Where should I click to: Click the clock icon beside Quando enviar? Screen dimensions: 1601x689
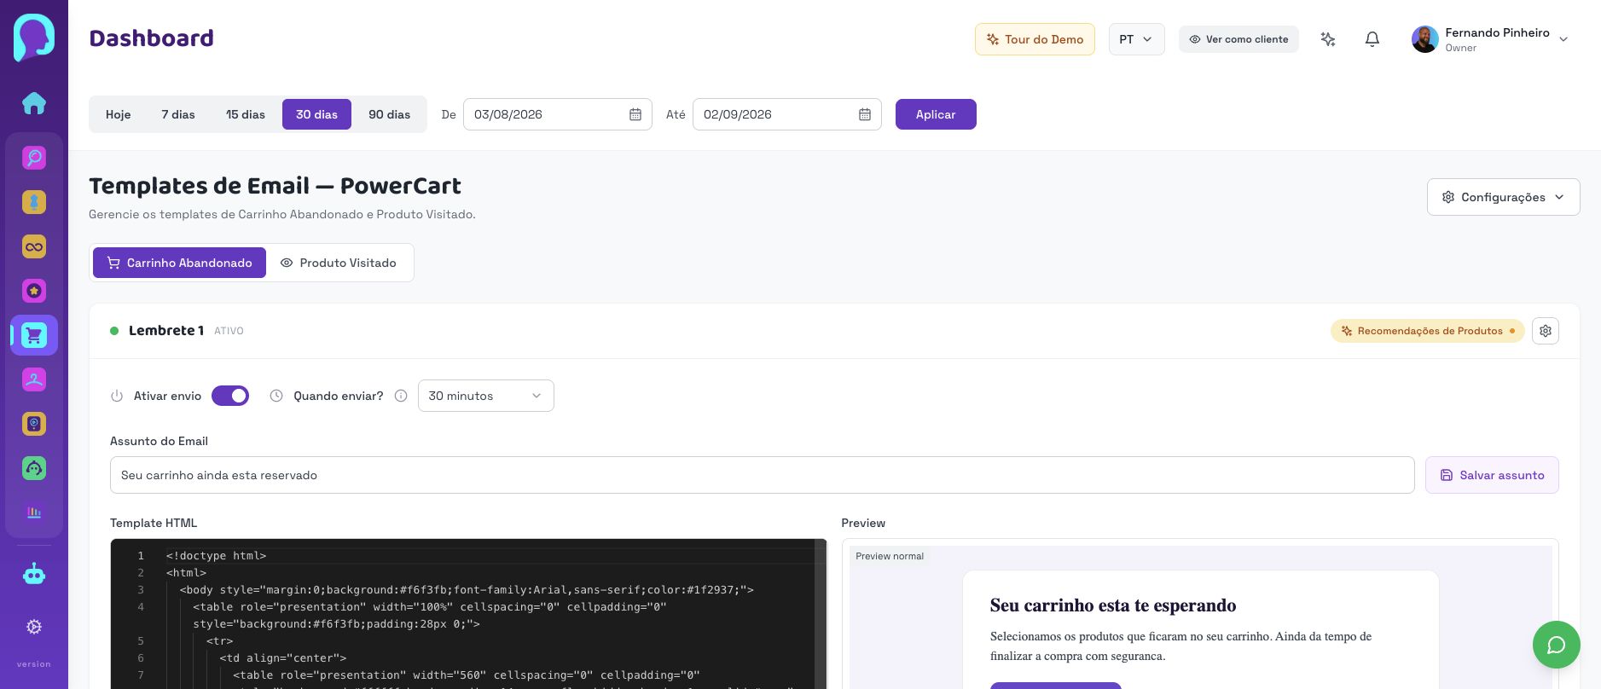coord(276,396)
